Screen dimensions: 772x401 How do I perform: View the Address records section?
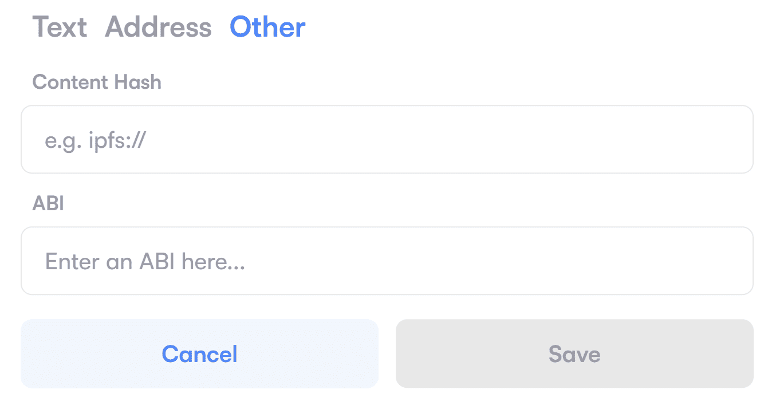[x=158, y=27]
